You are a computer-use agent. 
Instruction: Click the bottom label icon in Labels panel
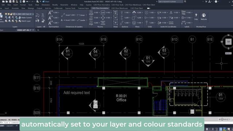pyautogui.click(x=183, y=23)
